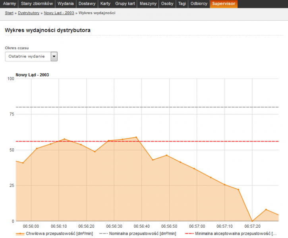This screenshot has height=238, width=288.
Task: Toggle Nominalna przepustowość legend entry
Action: click(138, 234)
